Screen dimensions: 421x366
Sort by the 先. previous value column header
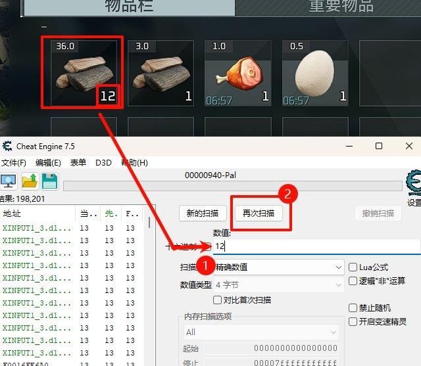(111, 214)
